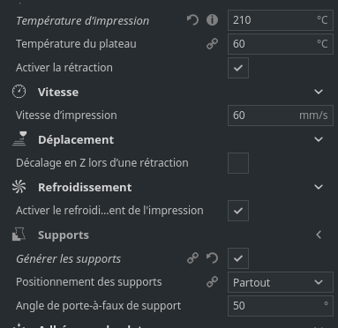
Task: Click link icon beside Positionnement des supports
Action: click(x=212, y=282)
